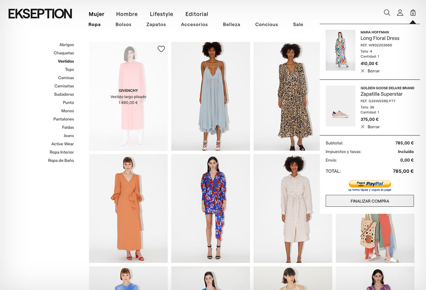Screen dimensions: 426x290
Task: Remove the Long Floral Dress via Borrar
Action: tap(370, 71)
